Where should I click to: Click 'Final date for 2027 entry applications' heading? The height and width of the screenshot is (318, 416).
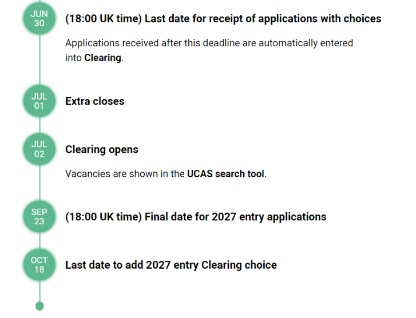coord(196,217)
